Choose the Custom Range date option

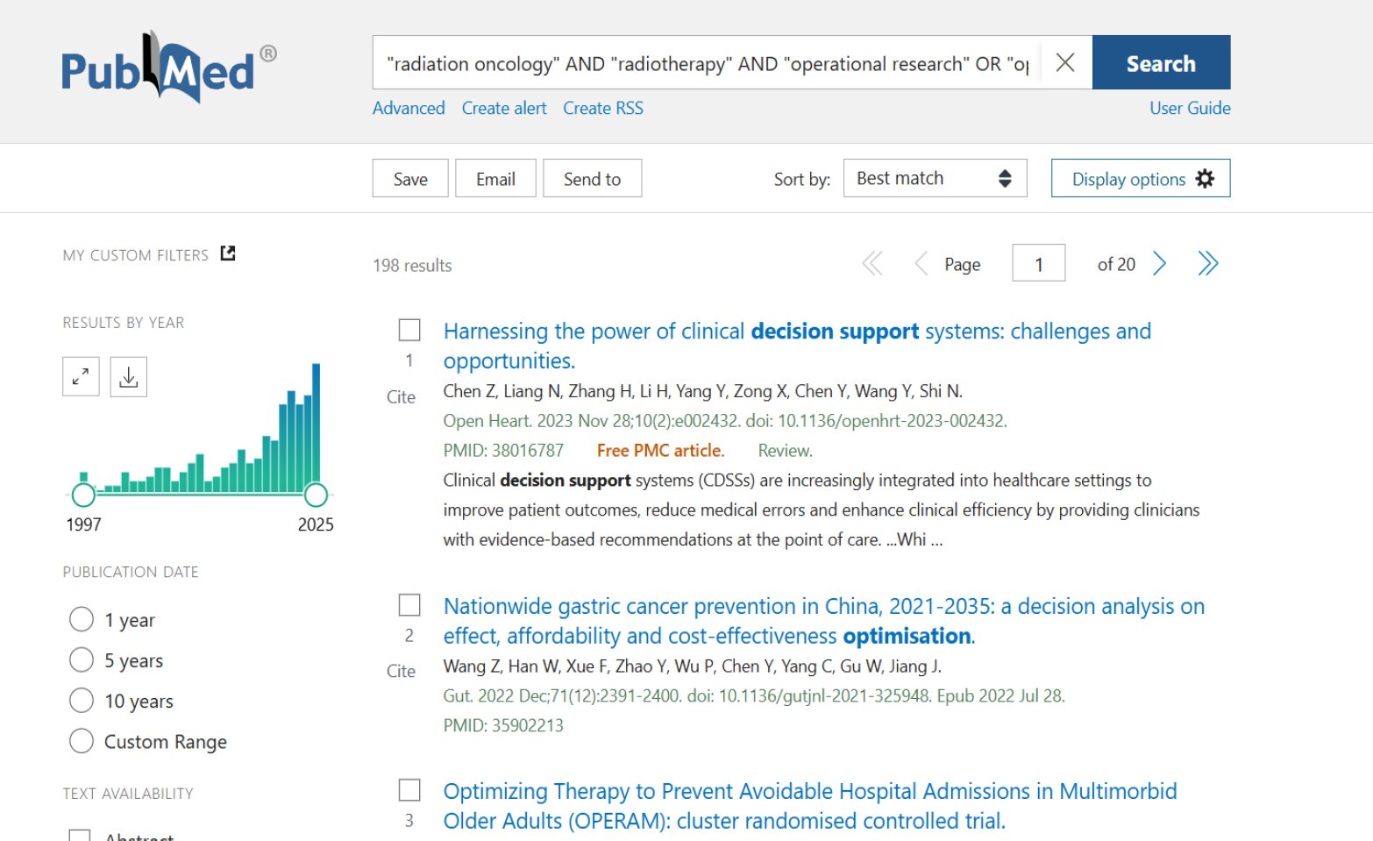click(x=82, y=741)
